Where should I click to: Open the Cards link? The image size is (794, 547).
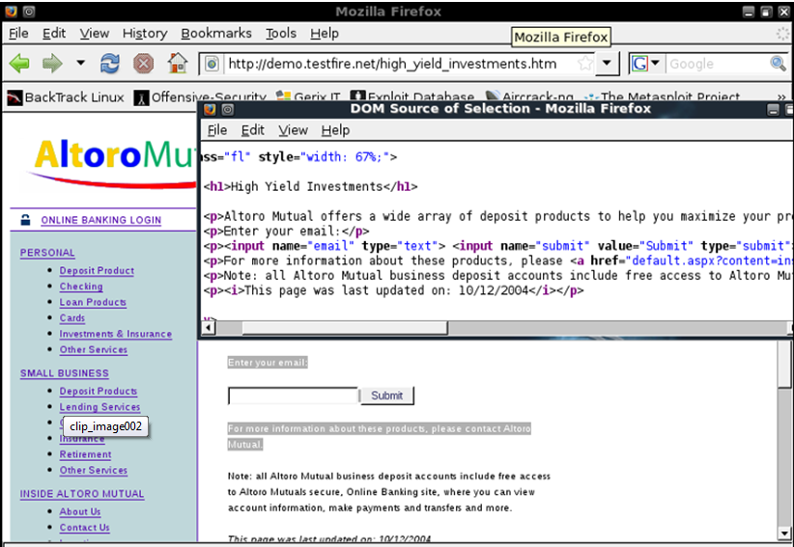coord(71,318)
